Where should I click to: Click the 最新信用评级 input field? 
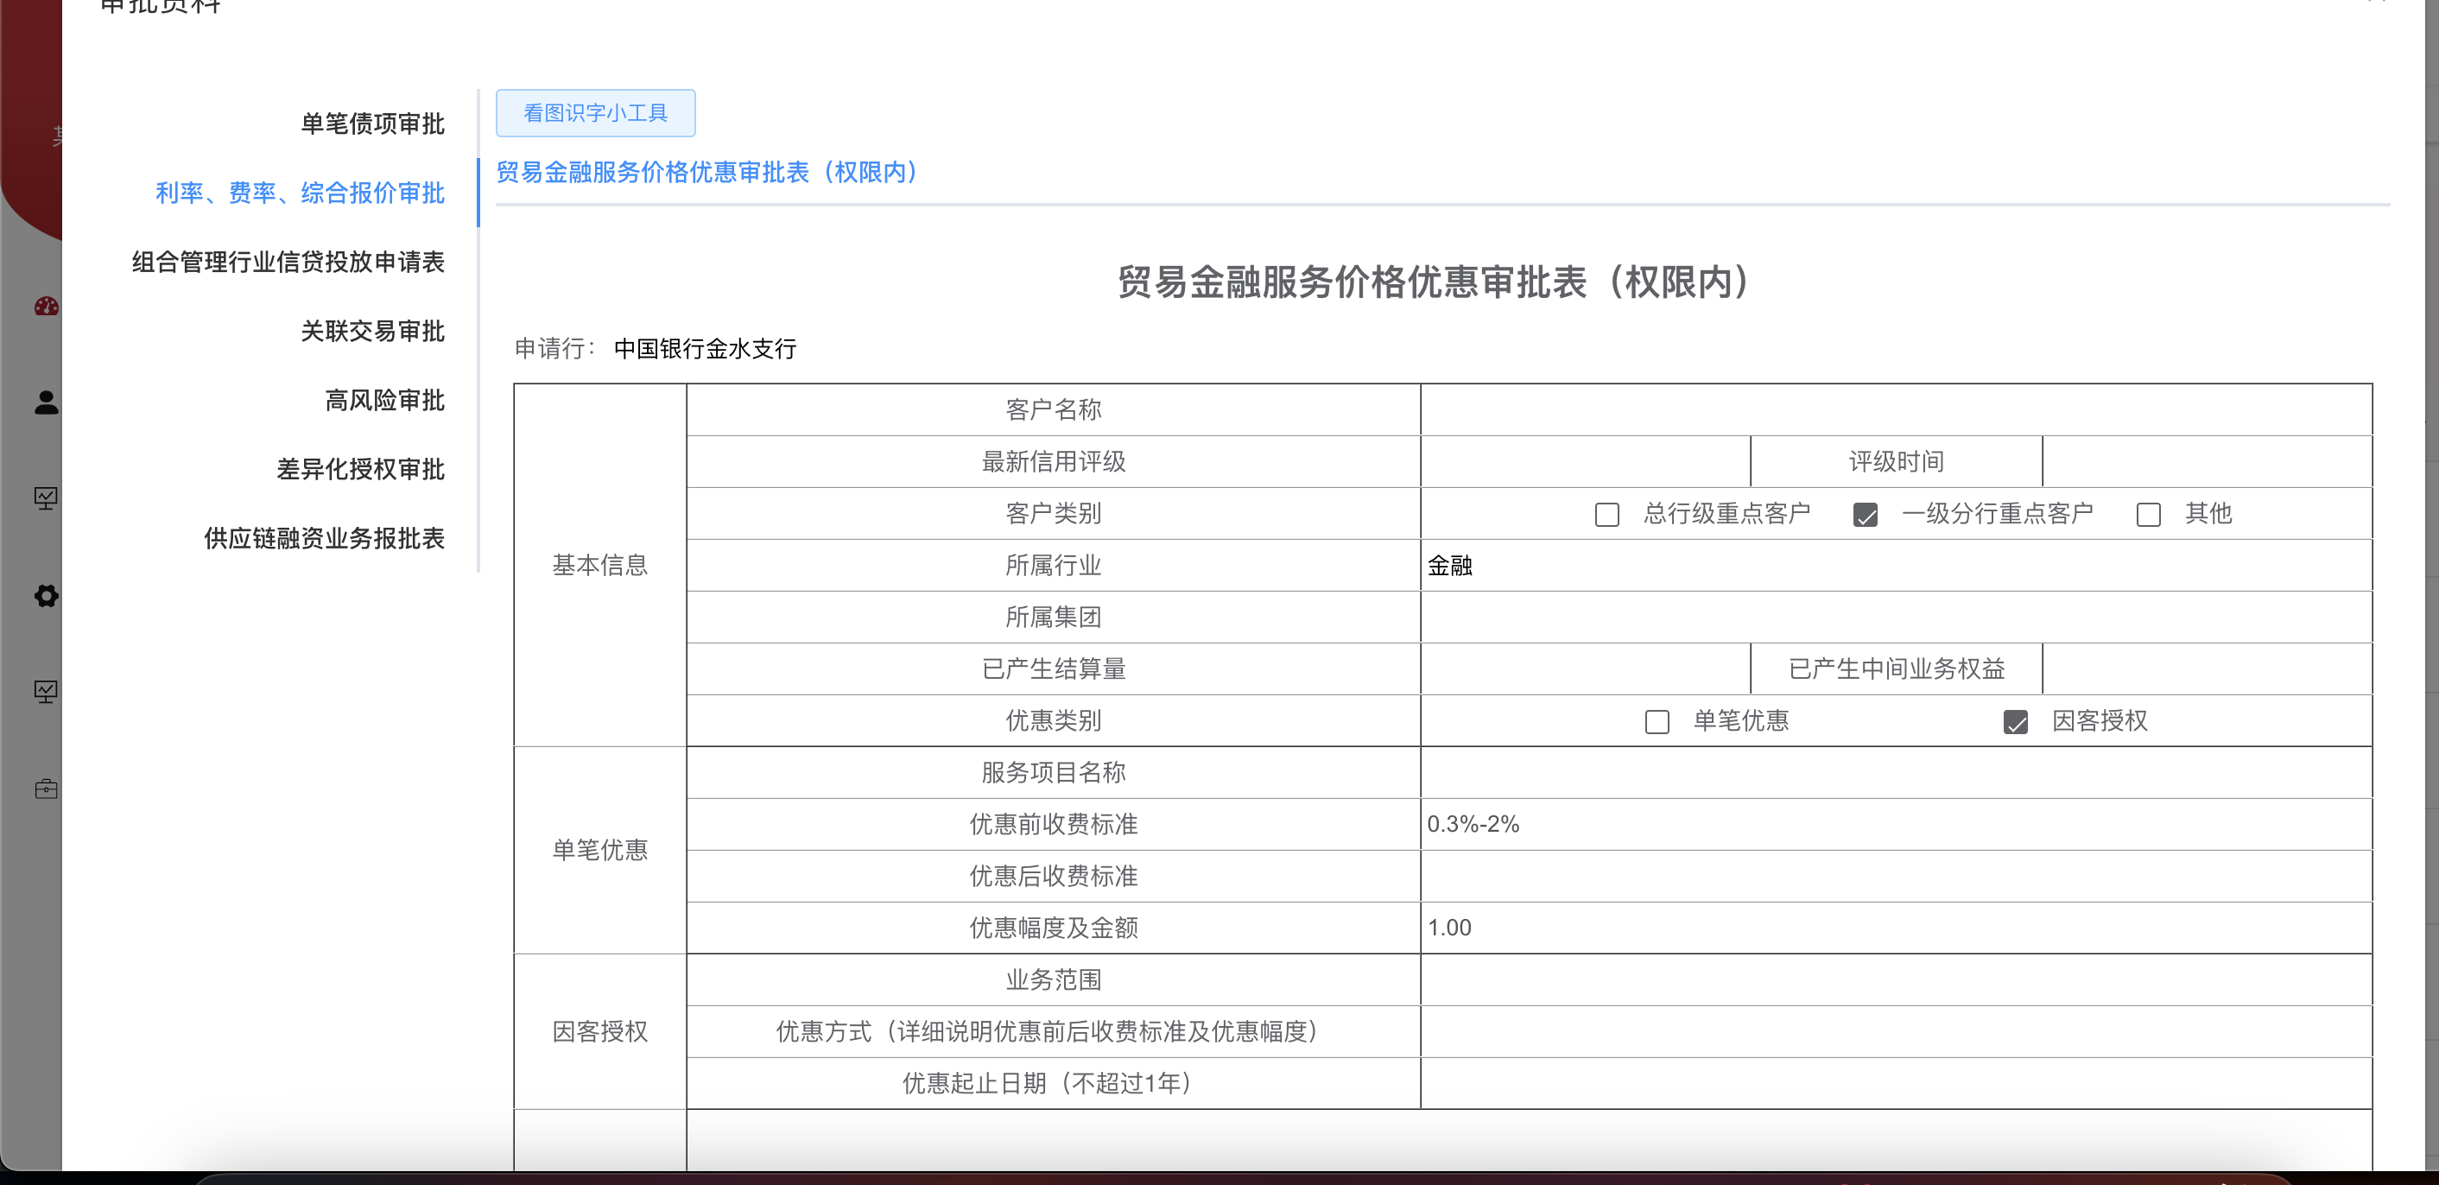[x=1585, y=462]
